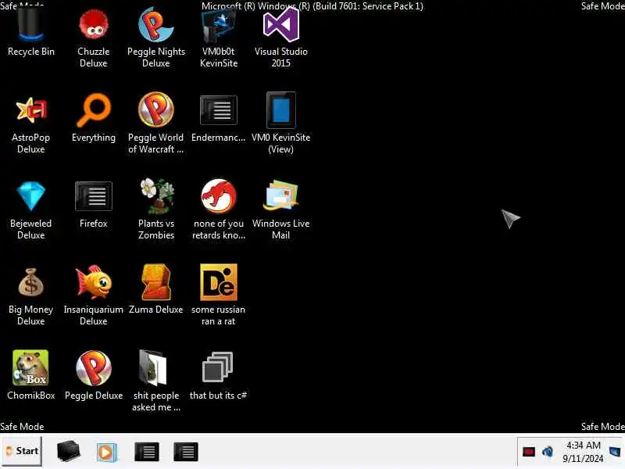The width and height of the screenshot is (625, 469).
Task: Select the Firefox desktop shortcut
Action: [93, 205]
